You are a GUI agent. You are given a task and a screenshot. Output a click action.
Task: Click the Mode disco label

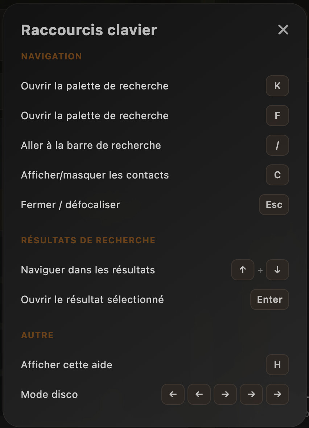pyautogui.click(x=49, y=394)
